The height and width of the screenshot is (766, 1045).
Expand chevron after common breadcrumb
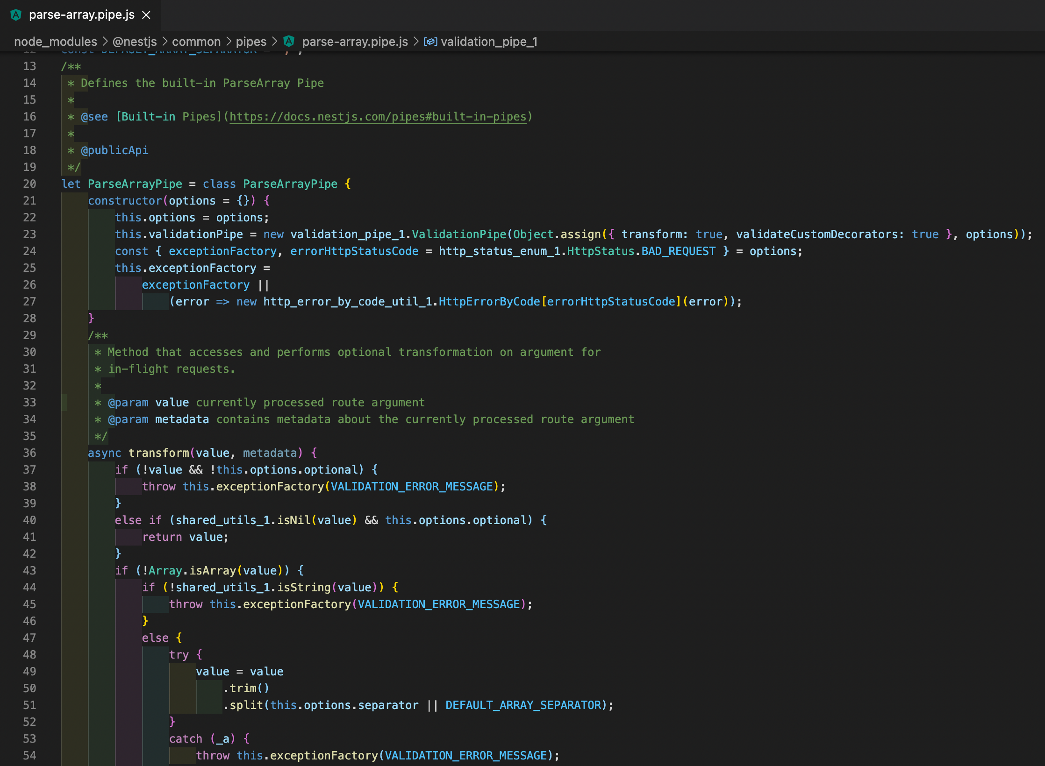click(x=229, y=42)
